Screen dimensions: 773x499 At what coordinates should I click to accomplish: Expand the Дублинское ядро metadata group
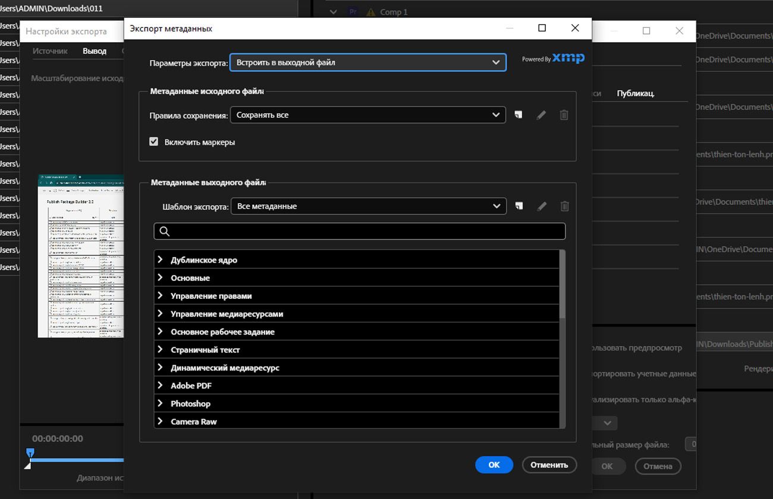160,260
